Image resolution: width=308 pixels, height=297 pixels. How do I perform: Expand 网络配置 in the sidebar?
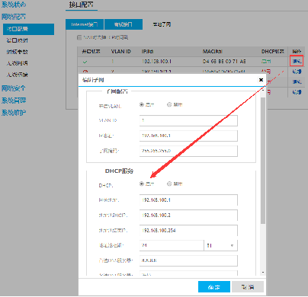14,17
